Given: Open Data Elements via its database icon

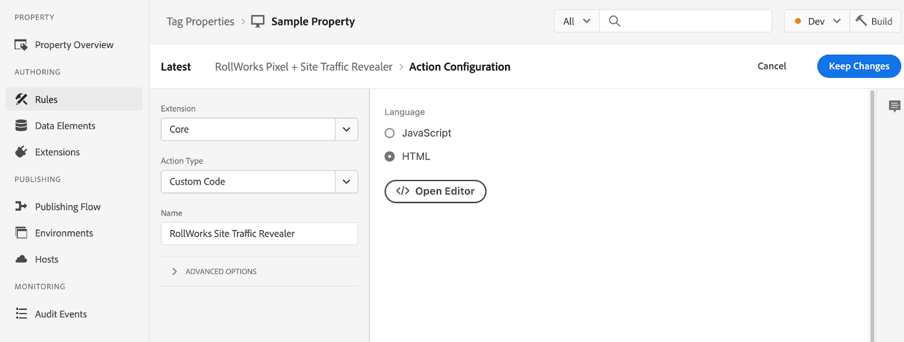Looking at the screenshot, I should (x=21, y=126).
